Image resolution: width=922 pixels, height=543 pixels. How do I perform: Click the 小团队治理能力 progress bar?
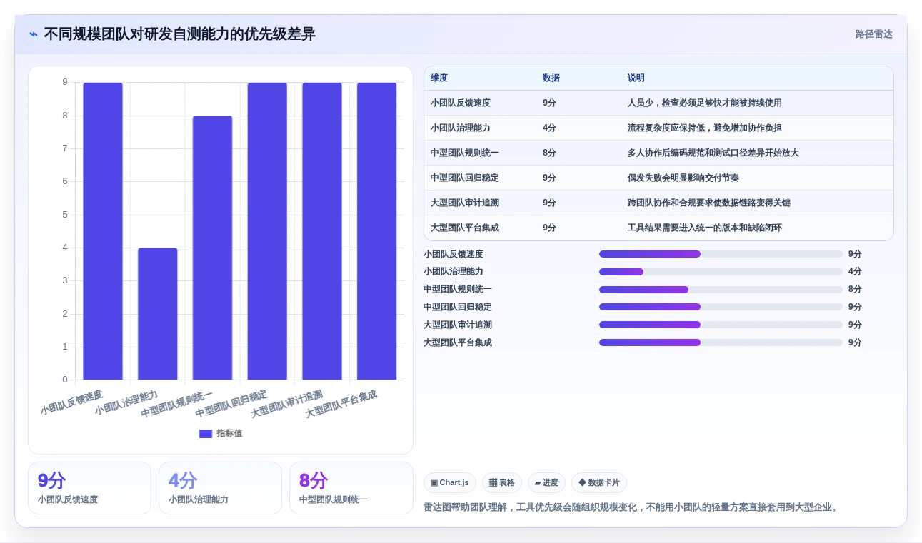(721, 272)
